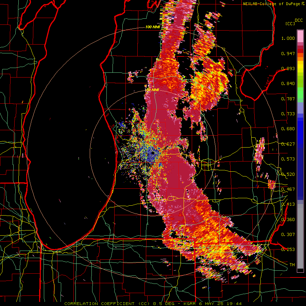Click the 100 NMI range ring label
Screen dimensions: 306x306
[152, 27]
